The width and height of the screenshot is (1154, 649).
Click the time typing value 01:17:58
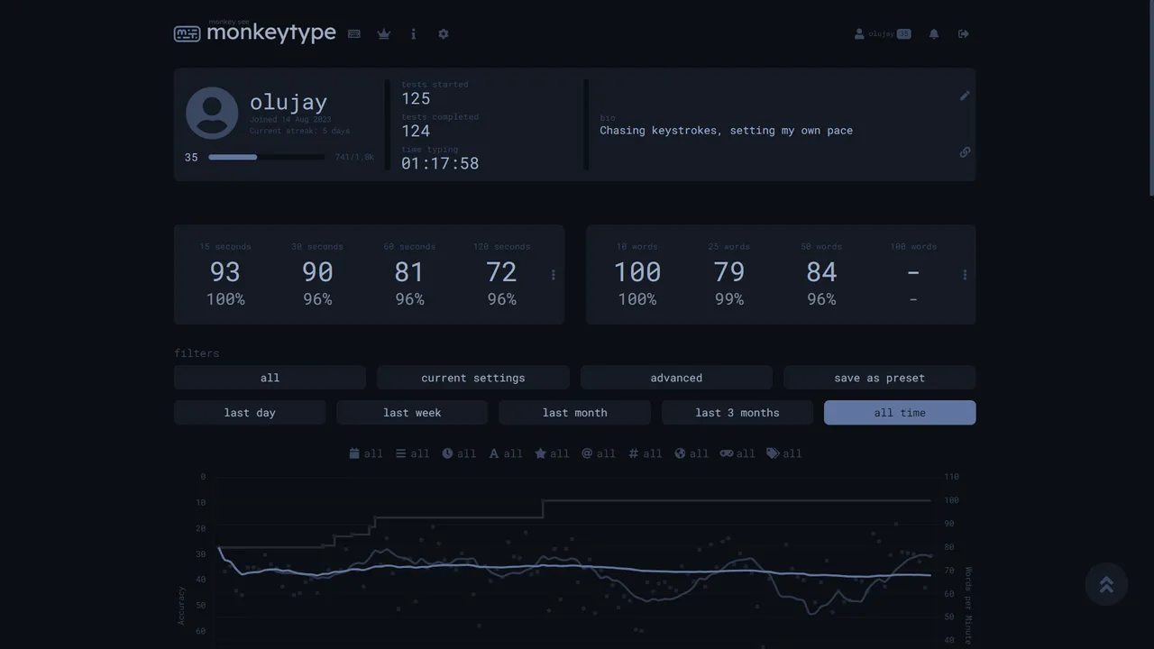(440, 164)
